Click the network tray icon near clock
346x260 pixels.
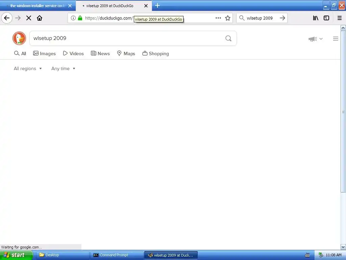321,255
